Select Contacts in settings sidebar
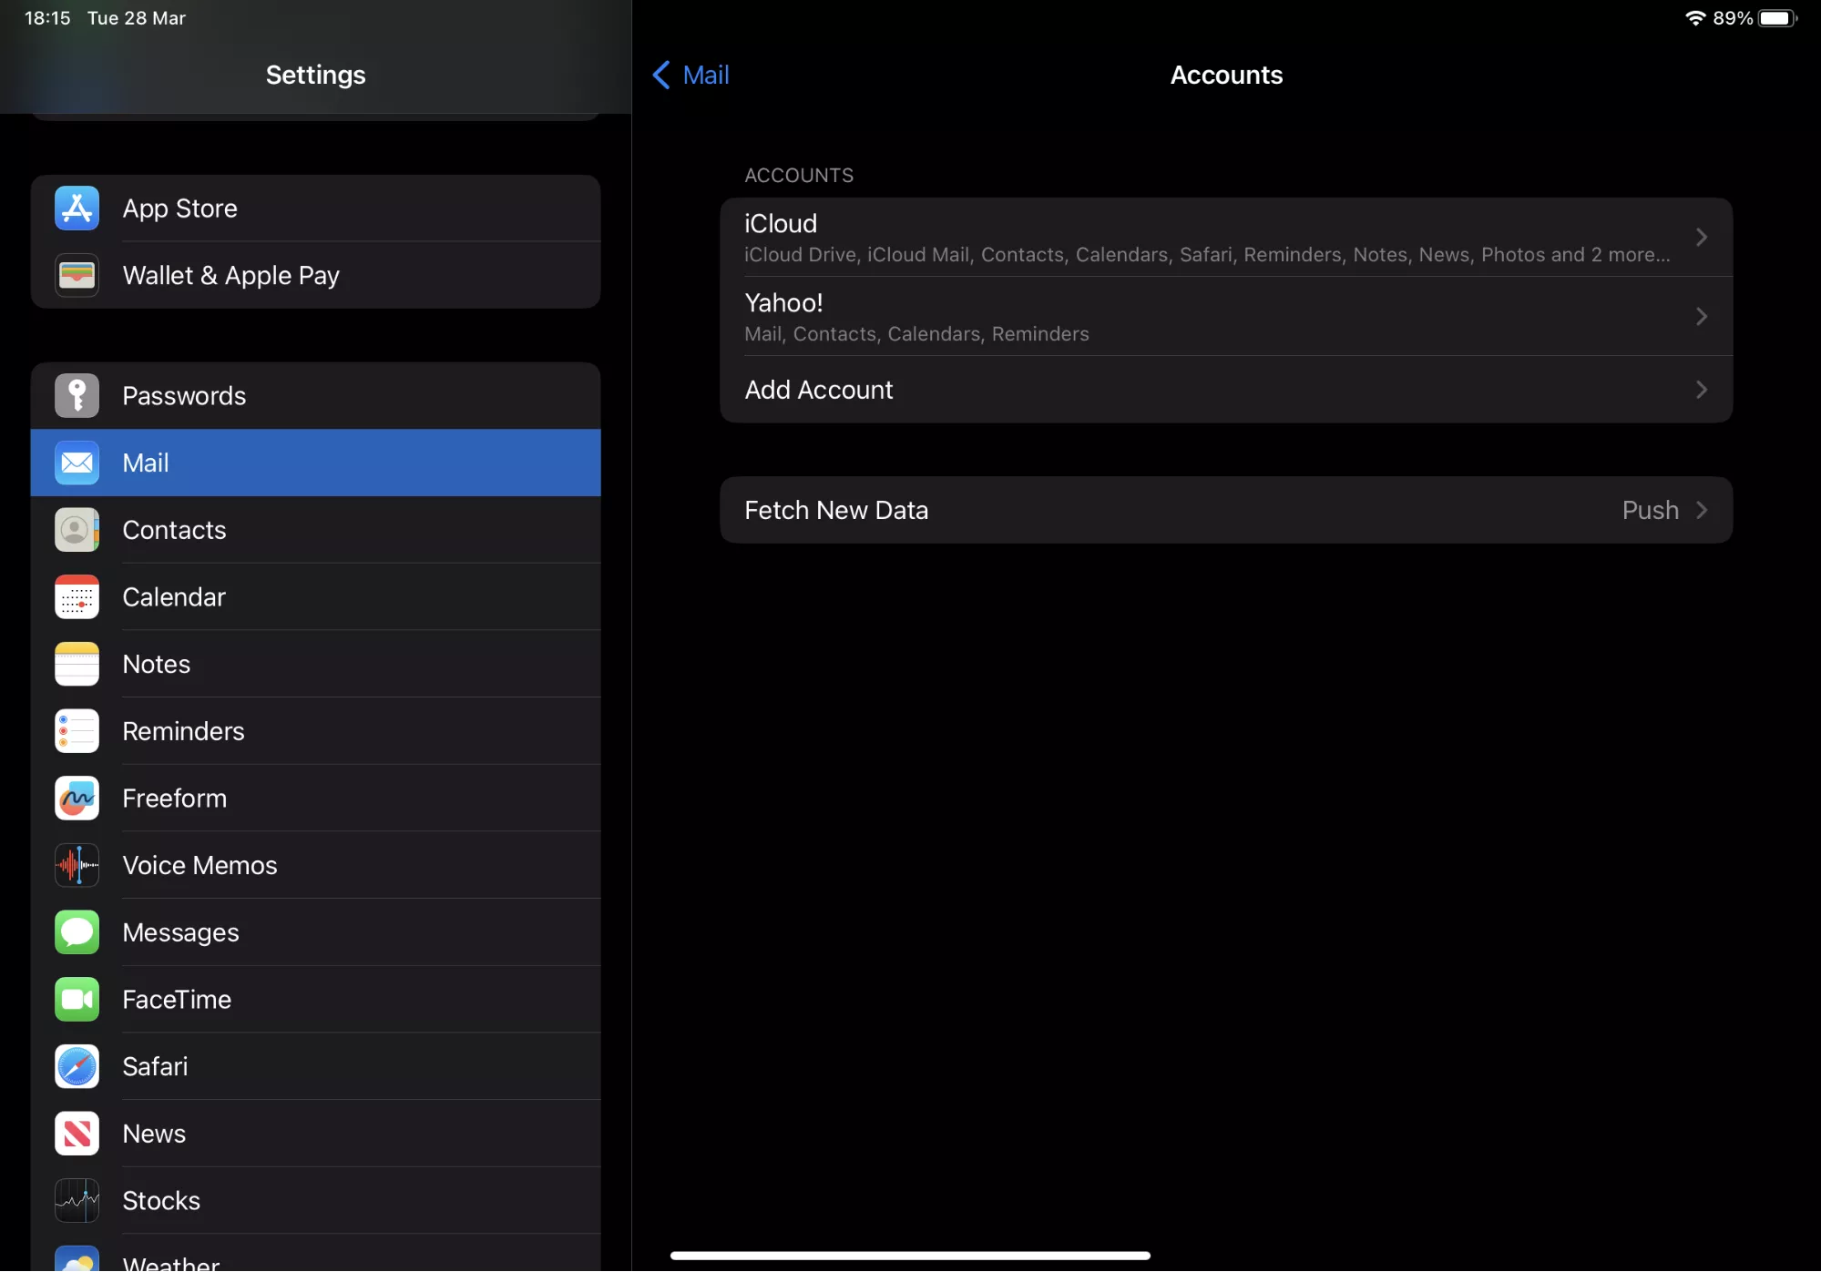This screenshot has width=1821, height=1272. point(315,530)
